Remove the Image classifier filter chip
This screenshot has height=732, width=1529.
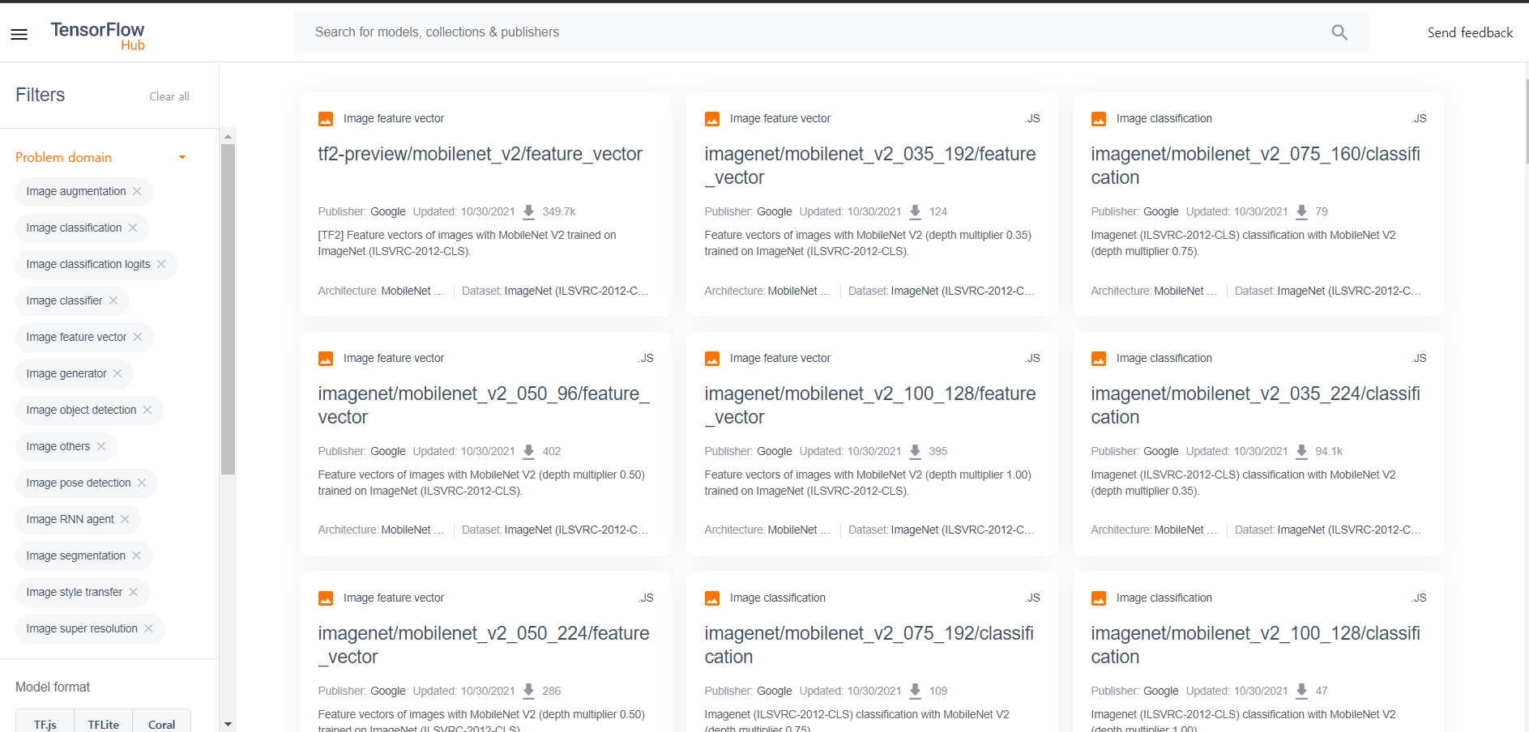(x=113, y=300)
